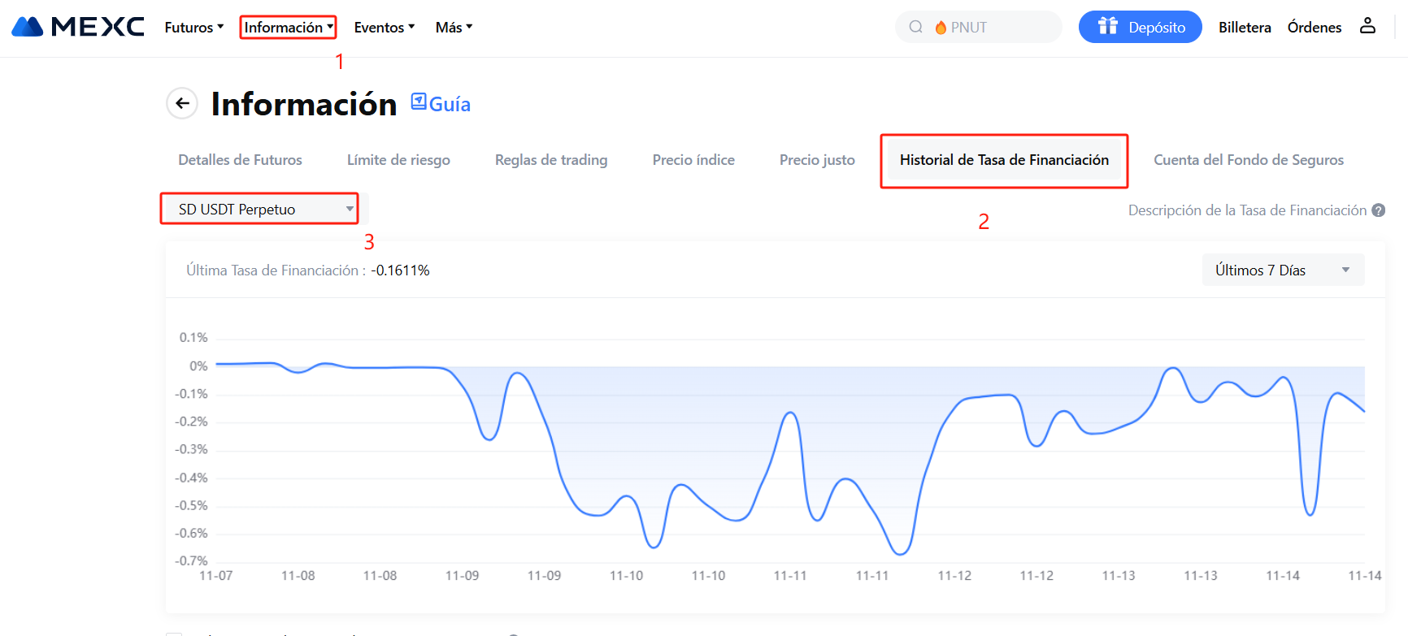Viewport: 1408px width, 636px height.
Task: Open the user profile icon
Action: pos(1367,26)
